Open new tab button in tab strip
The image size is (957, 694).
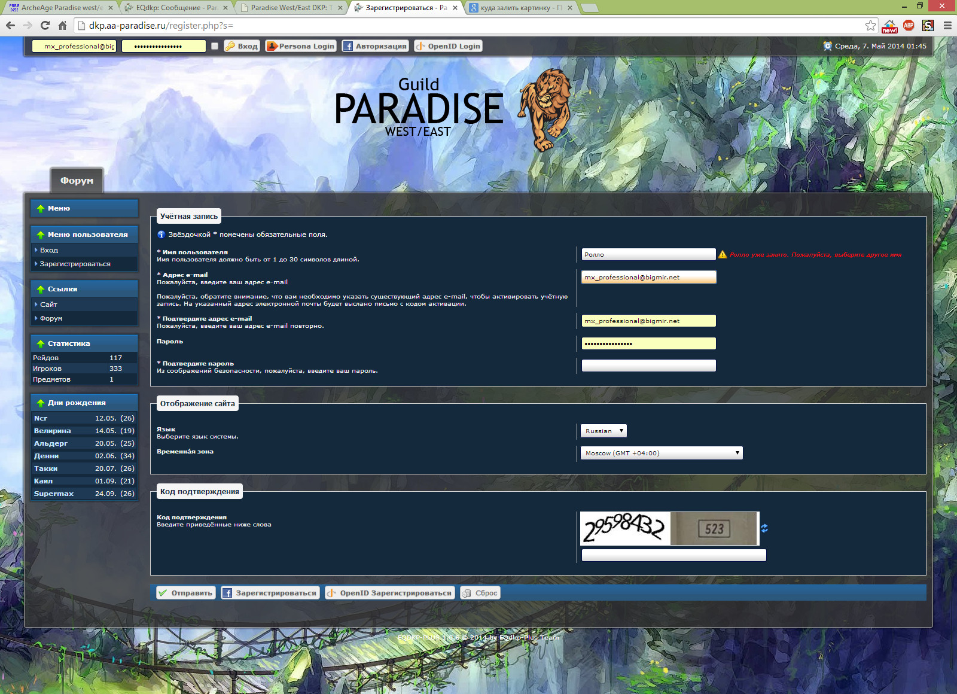coord(589,8)
